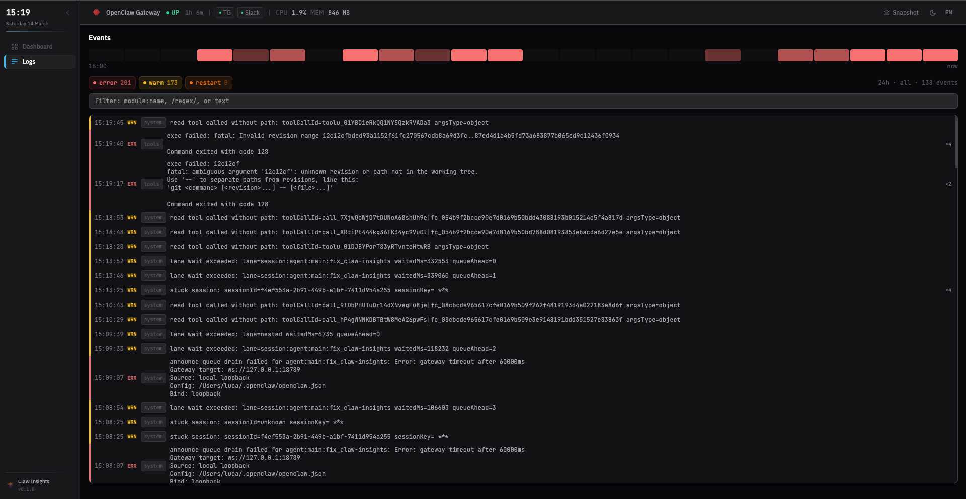Select the 15:09:39 lane=nested warning row
Viewport: 966px width, 499px height.
point(523,334)
